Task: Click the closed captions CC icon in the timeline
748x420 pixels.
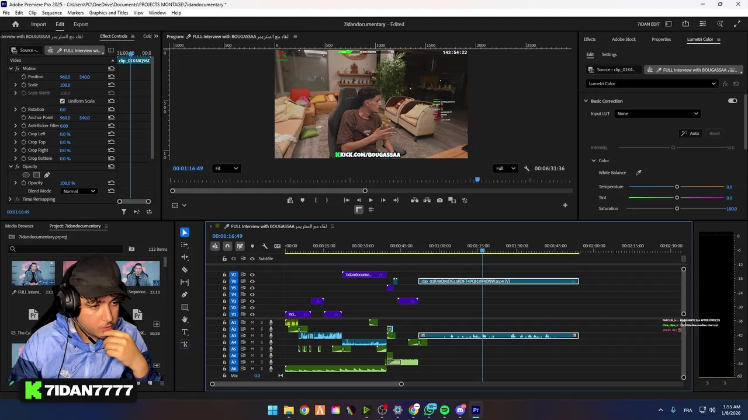Action: [277, 246]
